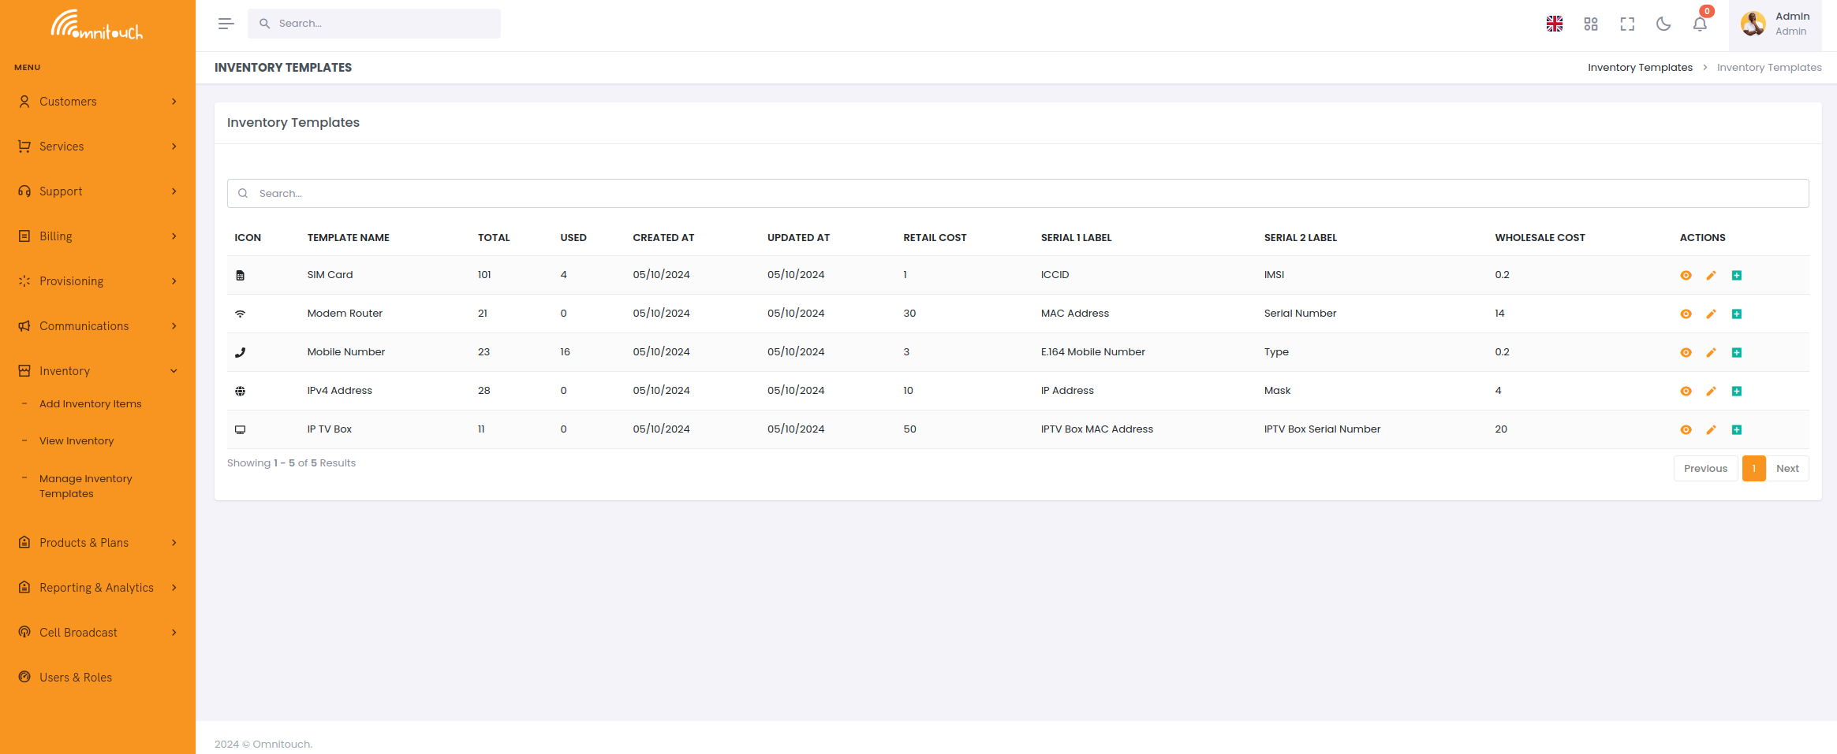1837x754 pixels.
Task: Add inventory to the SIM Card template
Action: pos(1737,275)
